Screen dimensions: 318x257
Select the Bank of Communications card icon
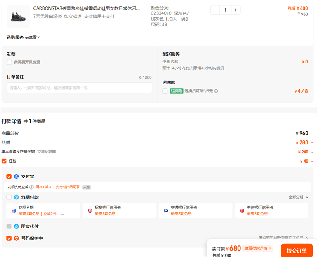pyautogui.click(x=166, y=211)
